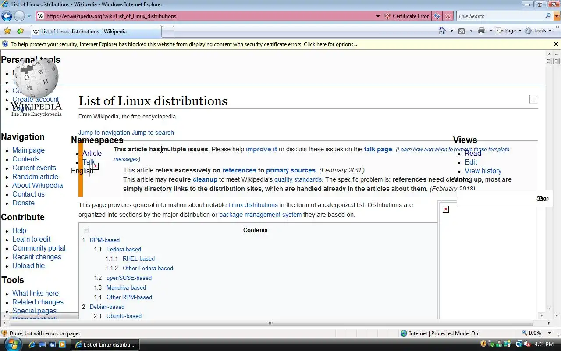Click the Create account link
The height and width of the screenshot is (351, 561).
(36, 99)
